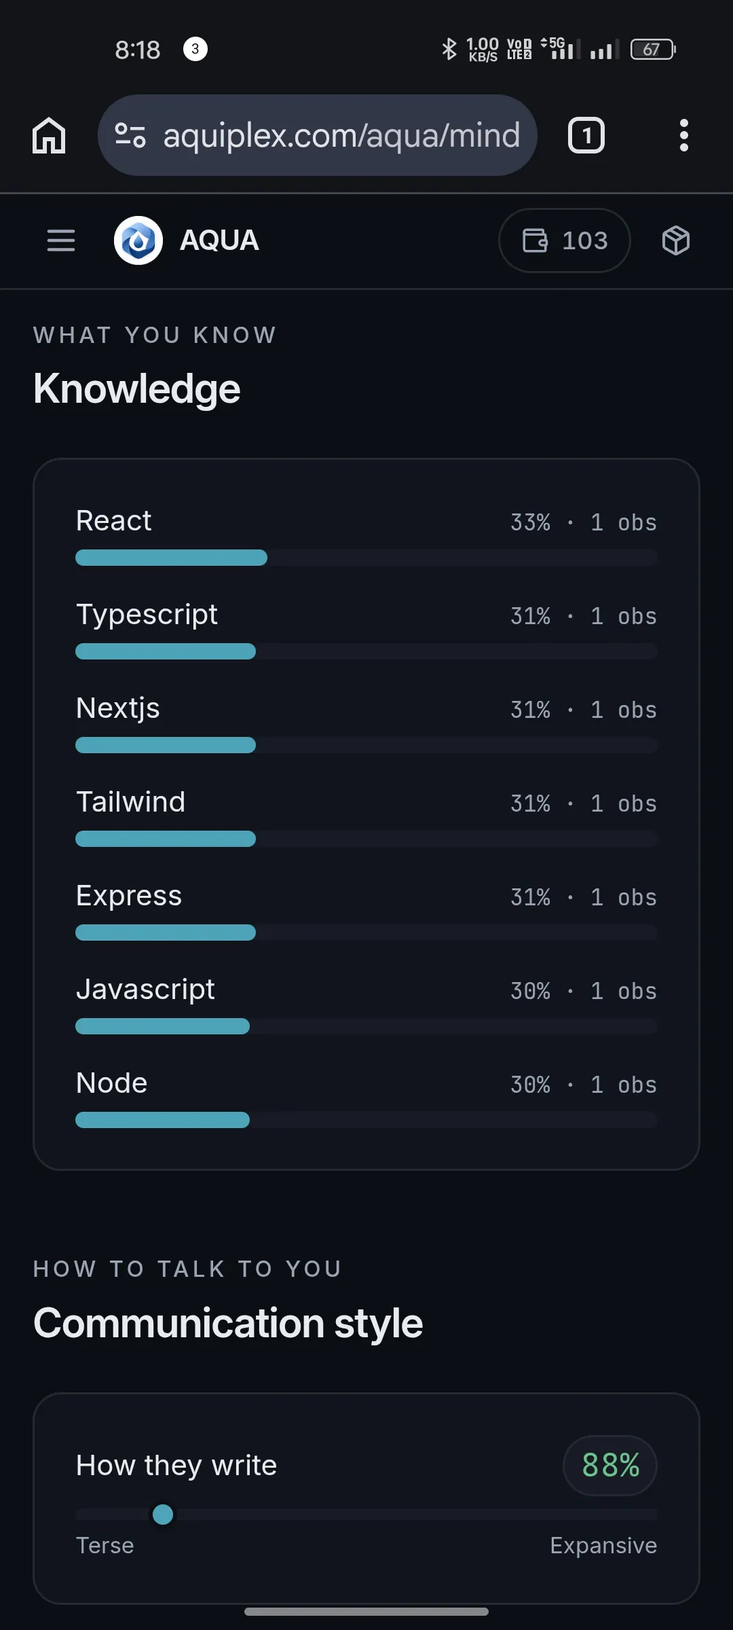Screen dimensions: 733x1630
Task: Open the hamburger navigation menu
Action: [x=61, y=240]
